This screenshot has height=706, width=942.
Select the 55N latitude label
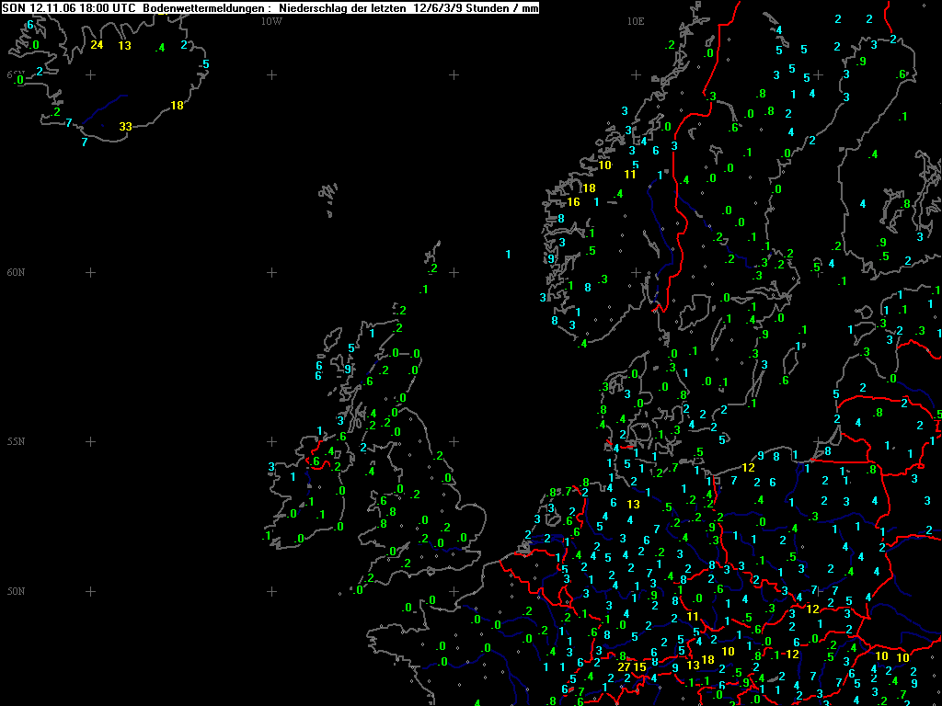(17, 442)
